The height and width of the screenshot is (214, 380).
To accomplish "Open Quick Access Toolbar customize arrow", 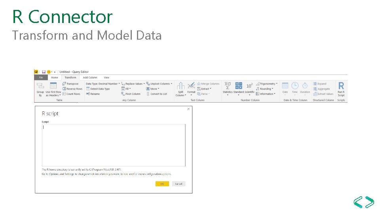I will [55, 72].
